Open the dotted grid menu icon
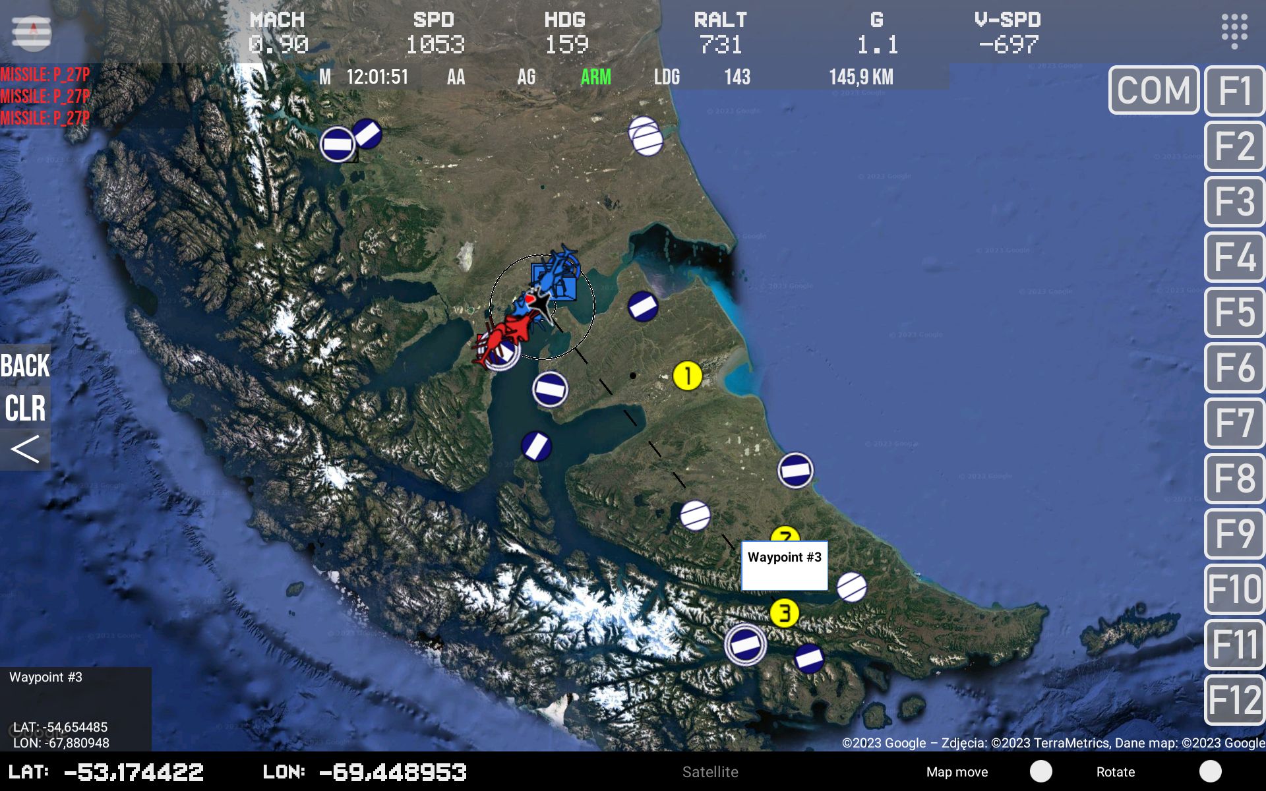The height and width of the screenshot is (791, 1266). click(1234, 30)
